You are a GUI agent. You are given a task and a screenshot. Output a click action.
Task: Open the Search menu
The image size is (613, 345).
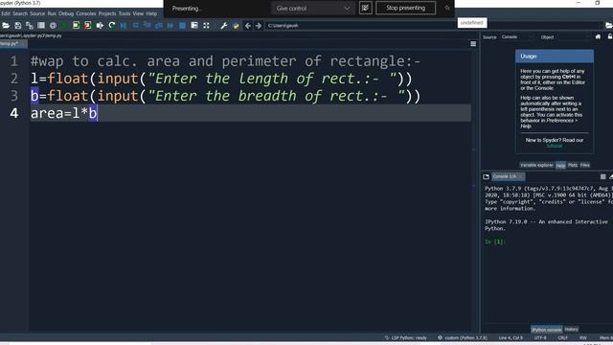(20, 13)
